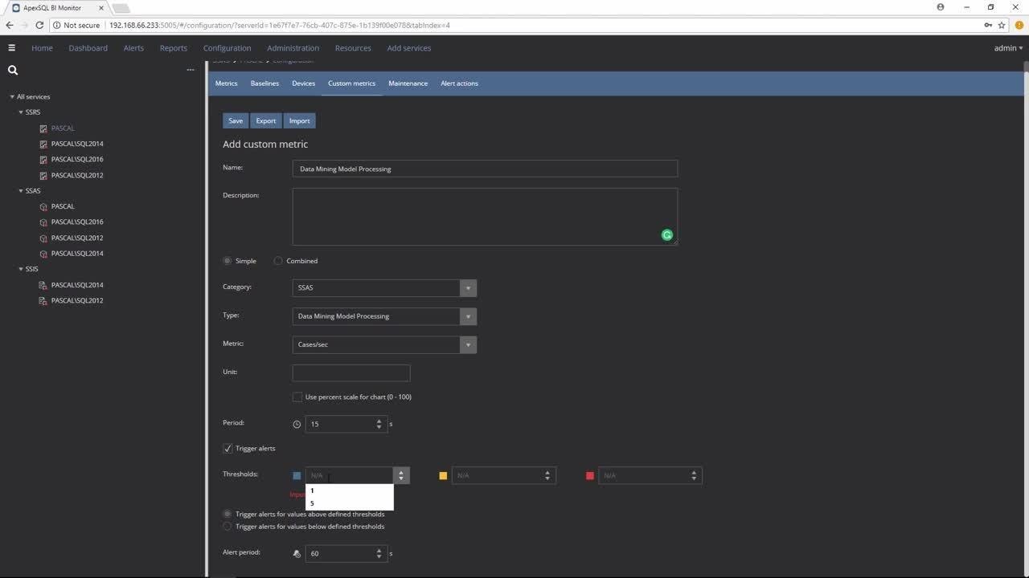Select the Simple radio button
Viewport: 1029px width, 578px height.
point(228,261)
